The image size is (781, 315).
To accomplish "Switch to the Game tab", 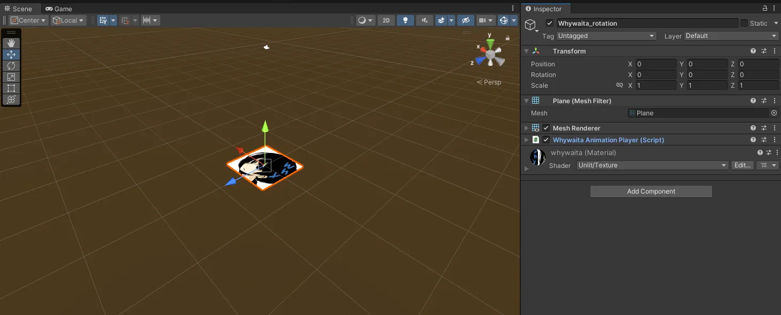I will click(x=59, y=9).
